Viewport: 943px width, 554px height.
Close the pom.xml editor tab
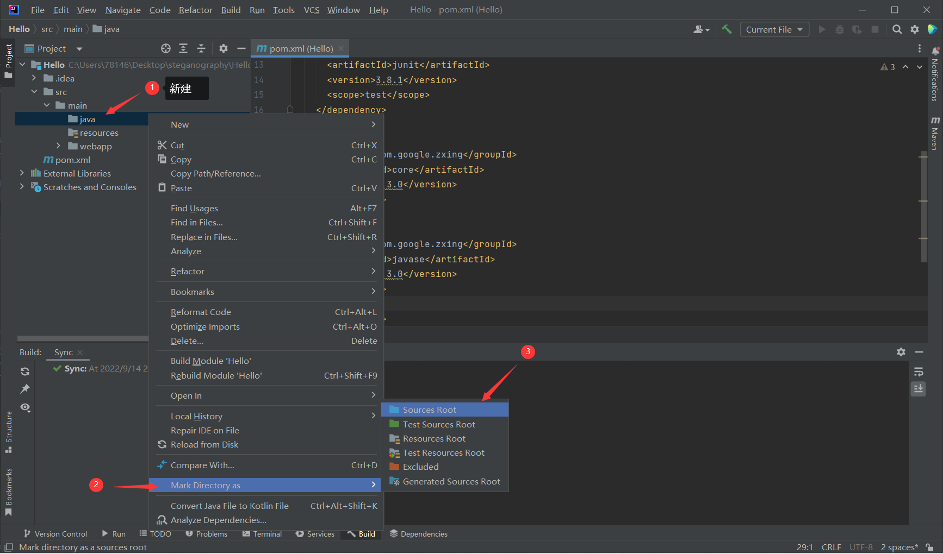point(341,48)
